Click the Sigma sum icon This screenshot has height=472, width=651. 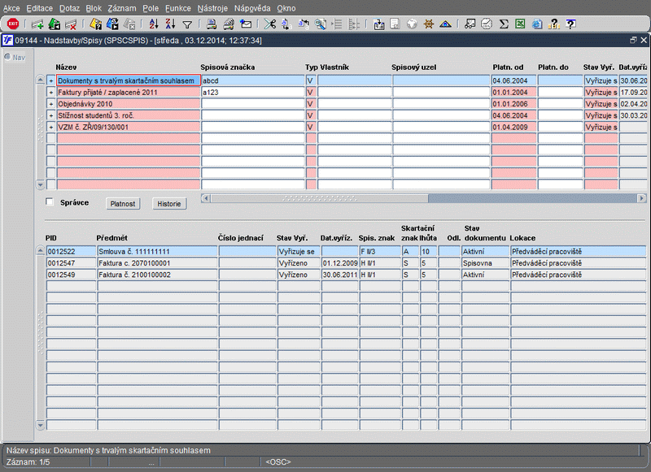[504, 24]
